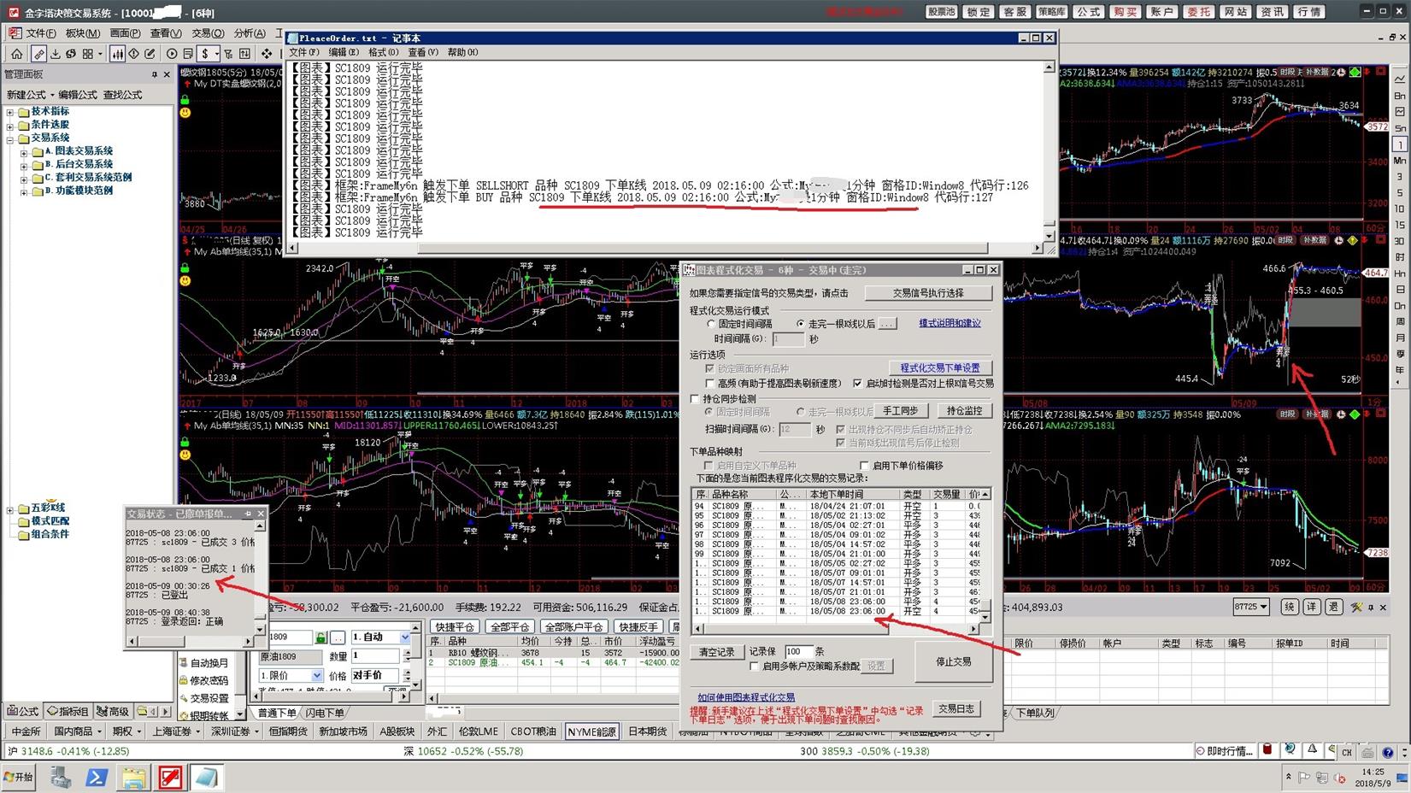Enable the 高频 high-frequency checkbox
1411x793 pixels.
pyautogui.click(x=710, y=384)
